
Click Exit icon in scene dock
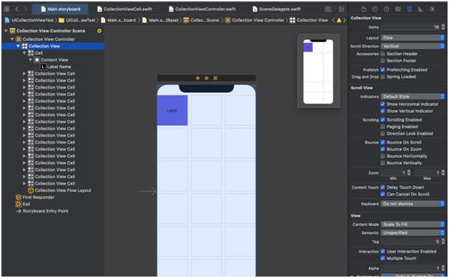pos(215,78)
